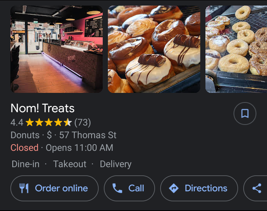Click the 57 Thomas St address

pyautogui.click(x=88, y=135)
